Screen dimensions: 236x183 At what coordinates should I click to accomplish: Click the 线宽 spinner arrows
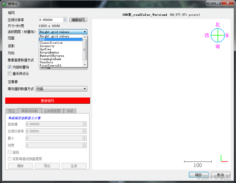pyautogui.click(x=84, y=145)
